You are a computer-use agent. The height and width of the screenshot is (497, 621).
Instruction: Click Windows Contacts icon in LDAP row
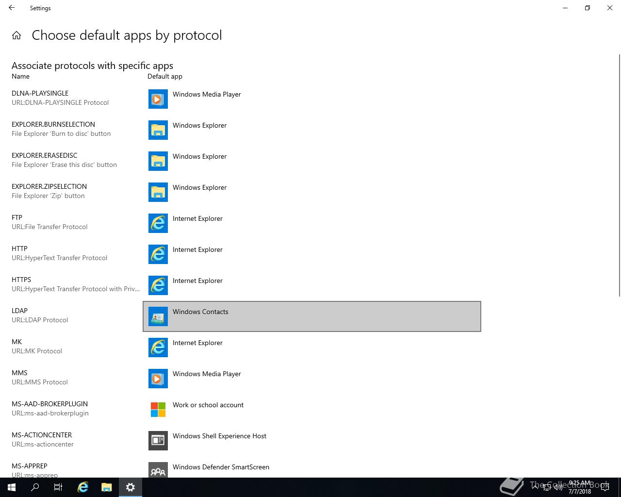click(x=158, y=316)
